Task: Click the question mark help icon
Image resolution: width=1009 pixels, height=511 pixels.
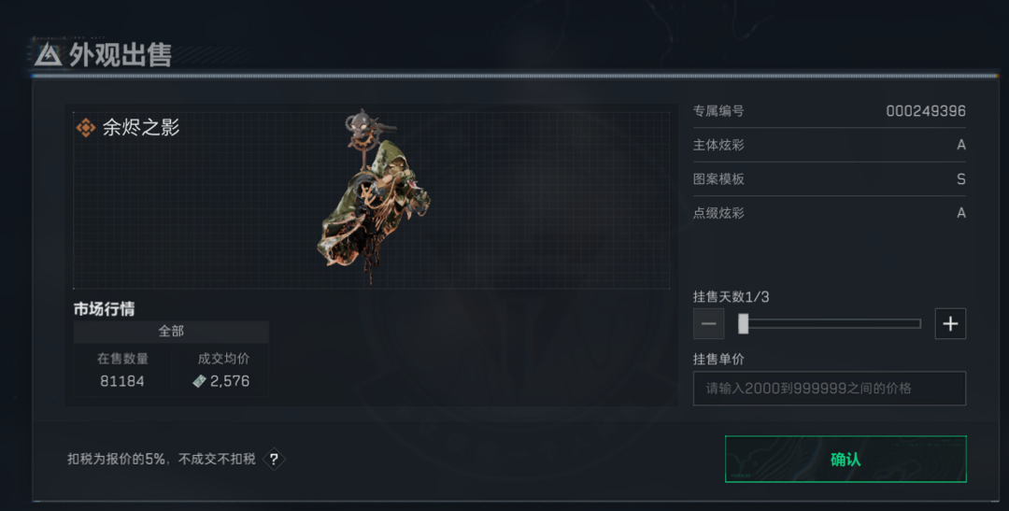Action: click(274, 459)
